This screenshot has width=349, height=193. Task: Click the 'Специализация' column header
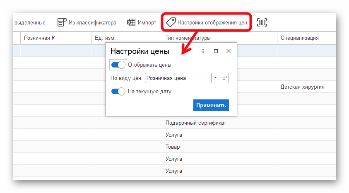(299, 38)
